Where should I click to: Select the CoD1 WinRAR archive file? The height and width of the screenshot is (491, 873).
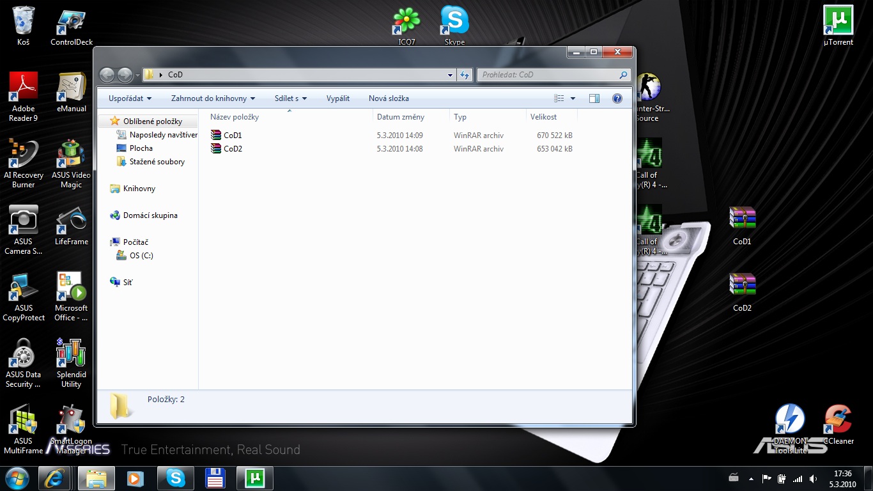pyautogui.click(x=233, y=136)
